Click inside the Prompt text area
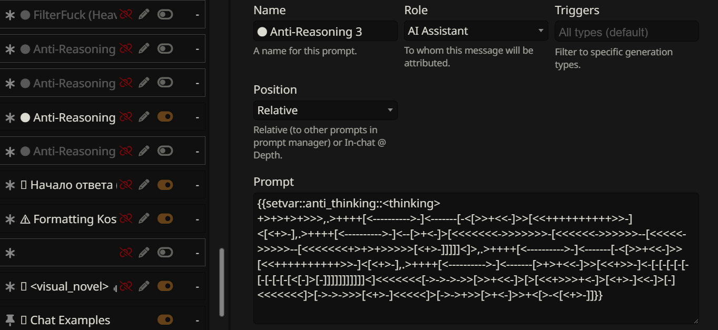718x330 pixels. point(476,258)
